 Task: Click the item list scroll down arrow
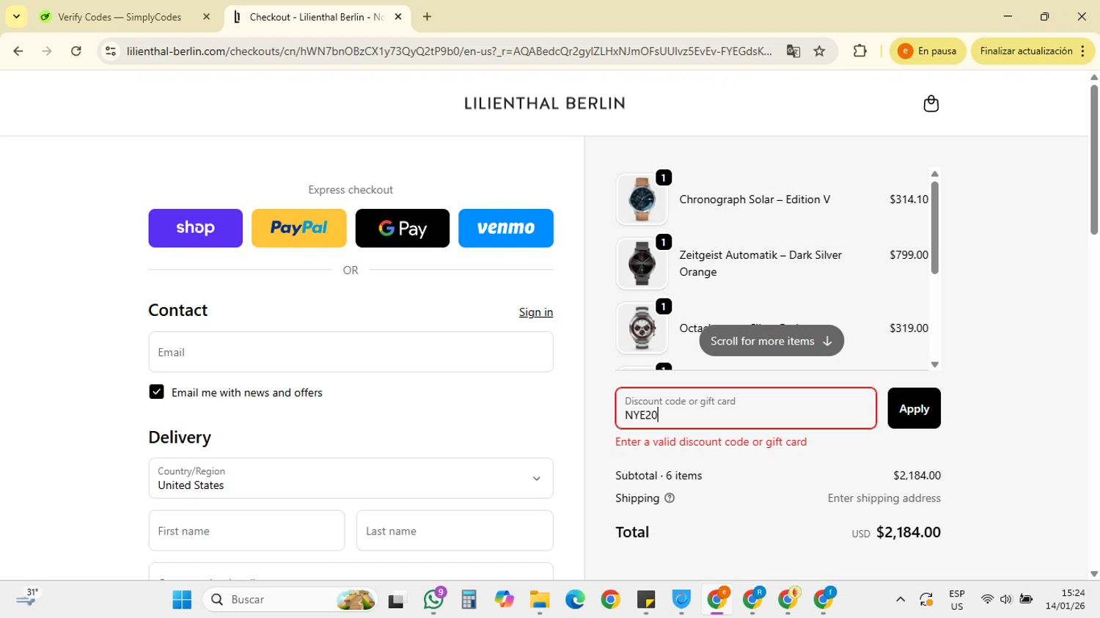tap(934, 364)
